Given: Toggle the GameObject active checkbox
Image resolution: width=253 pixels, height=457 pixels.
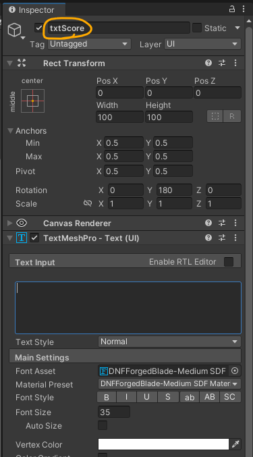Looking at the screenshot, I should pos(38,28).
